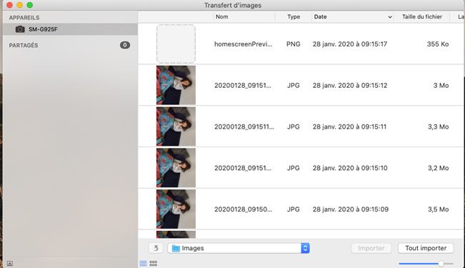465x268 pixels.
Task: Switch to icon grid view
Action: [154, 263]
